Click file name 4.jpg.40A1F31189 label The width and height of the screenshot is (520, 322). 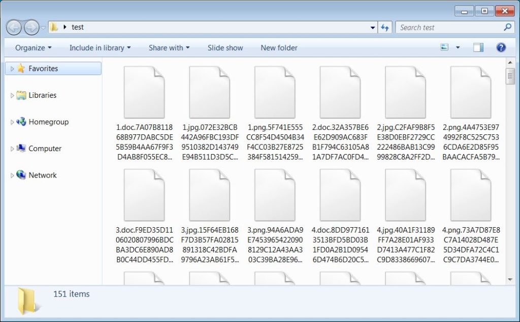(406, 245)
